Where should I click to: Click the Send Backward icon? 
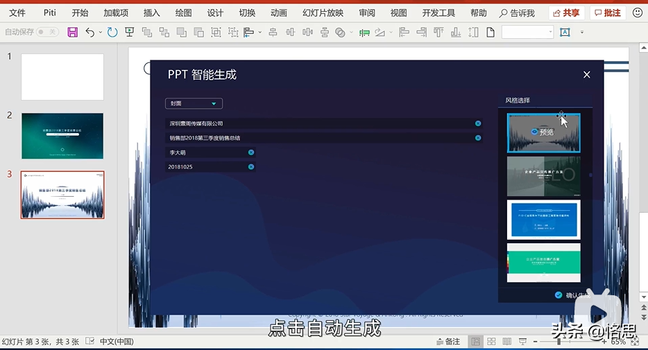click(x=164, y=32)
